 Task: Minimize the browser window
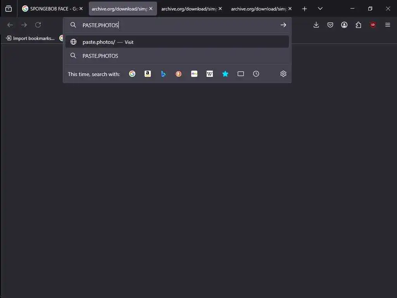(352, 9)
